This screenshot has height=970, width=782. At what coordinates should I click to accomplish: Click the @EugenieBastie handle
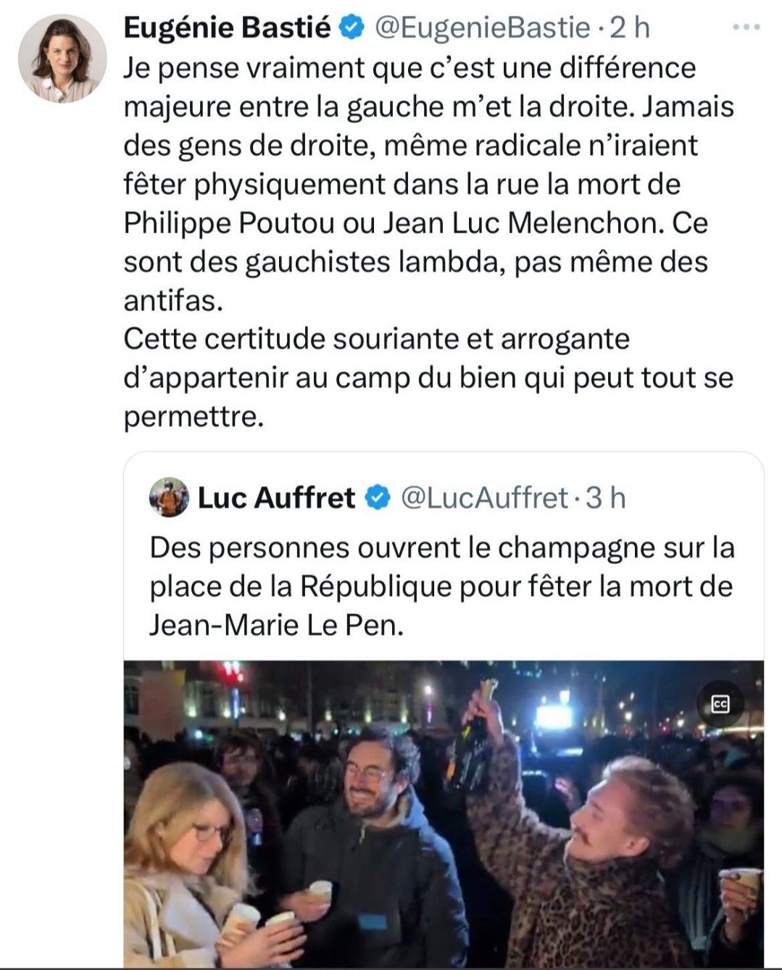(481, 28)
